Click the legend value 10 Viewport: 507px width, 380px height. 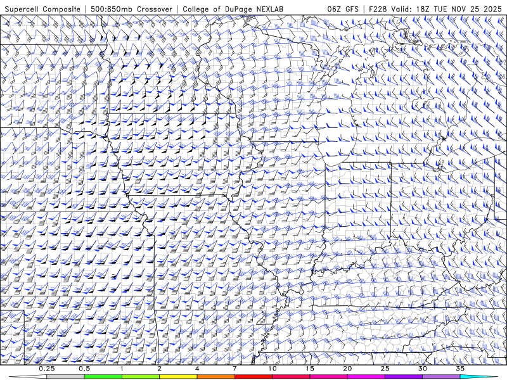(x=273, y=369)
